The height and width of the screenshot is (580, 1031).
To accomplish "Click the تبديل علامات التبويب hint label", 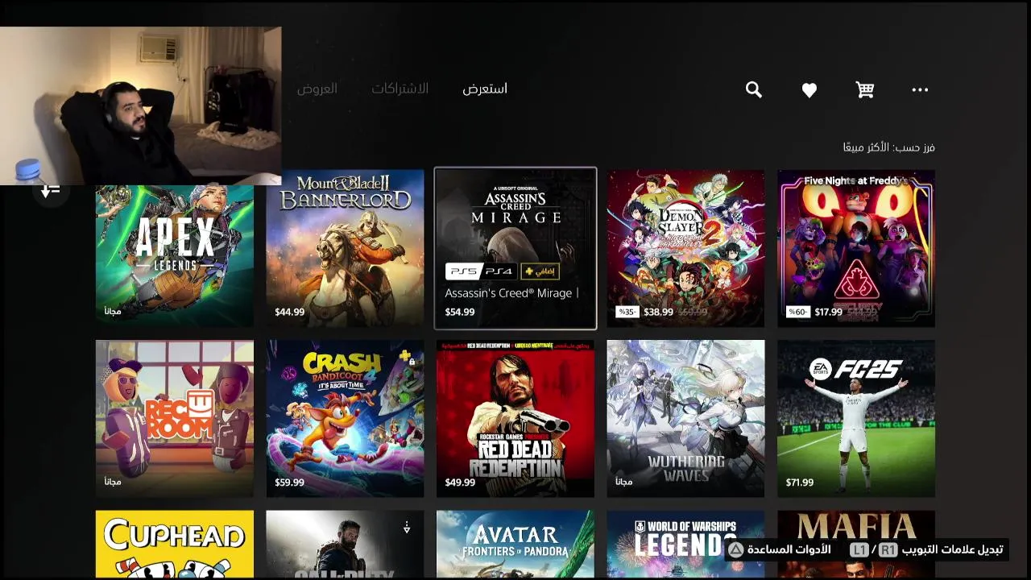I will [953, 550].
